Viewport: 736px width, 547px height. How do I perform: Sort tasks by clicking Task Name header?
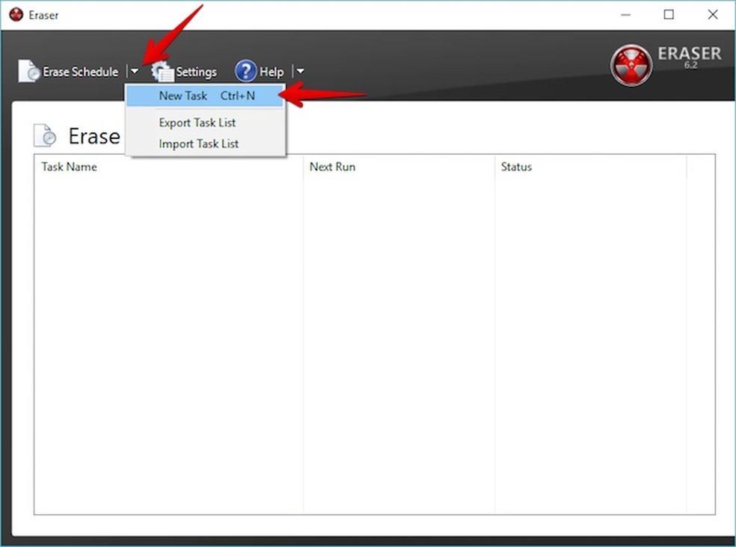tap(69, 166)
